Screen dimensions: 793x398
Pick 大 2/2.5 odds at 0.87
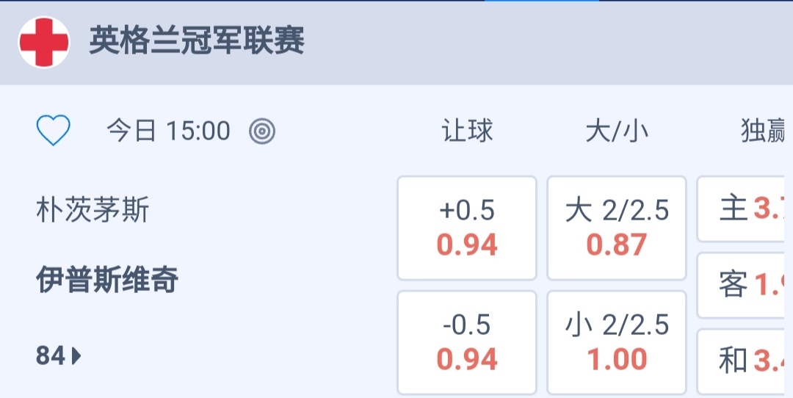click(617, 228)
